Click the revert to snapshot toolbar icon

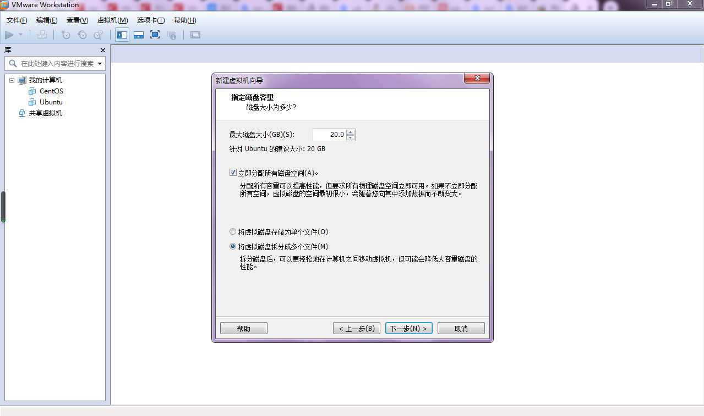(x=82, y=35)
